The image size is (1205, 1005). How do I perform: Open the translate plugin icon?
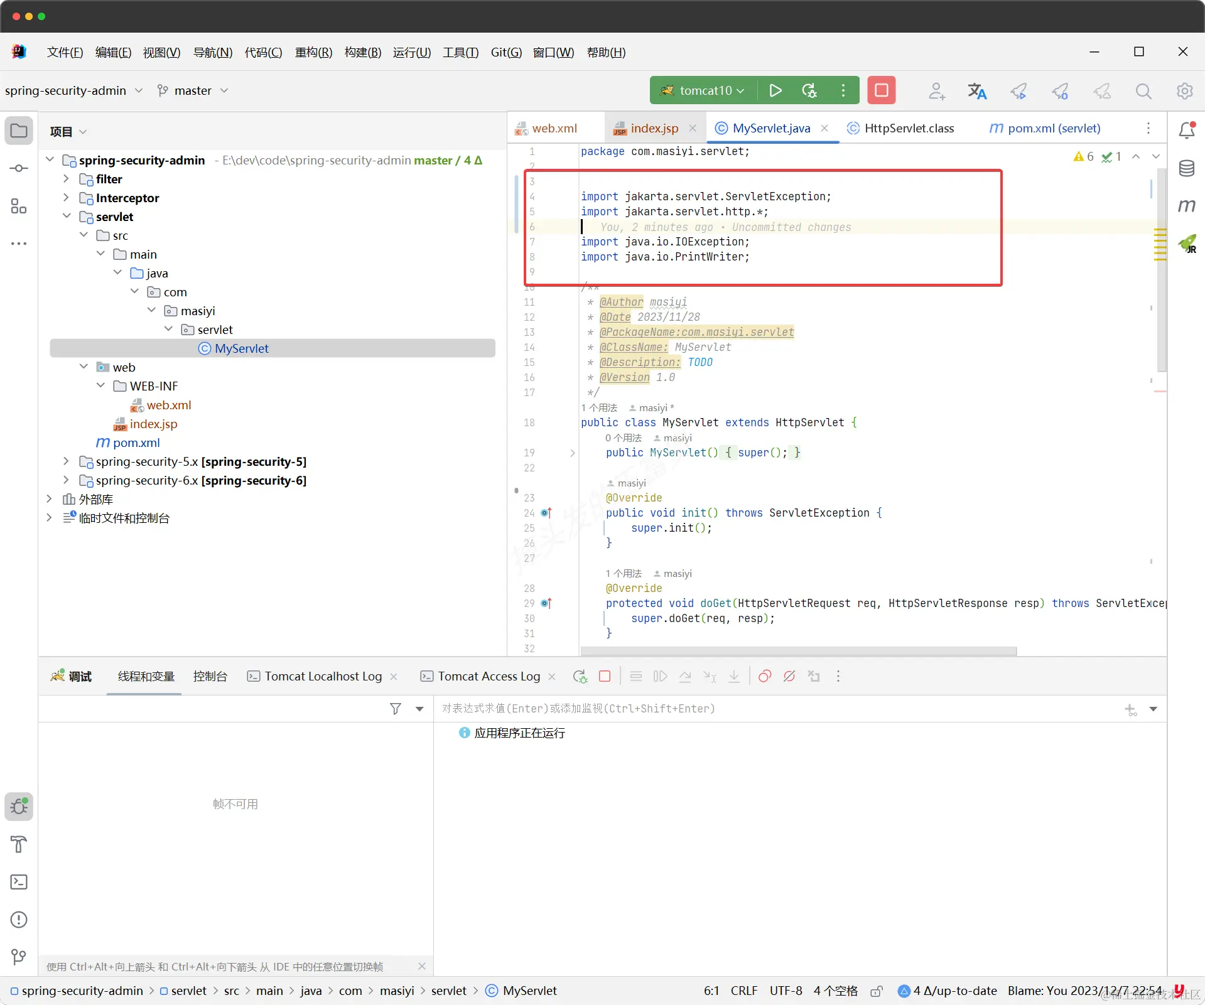pyautogui.click(x=977, y=91)
